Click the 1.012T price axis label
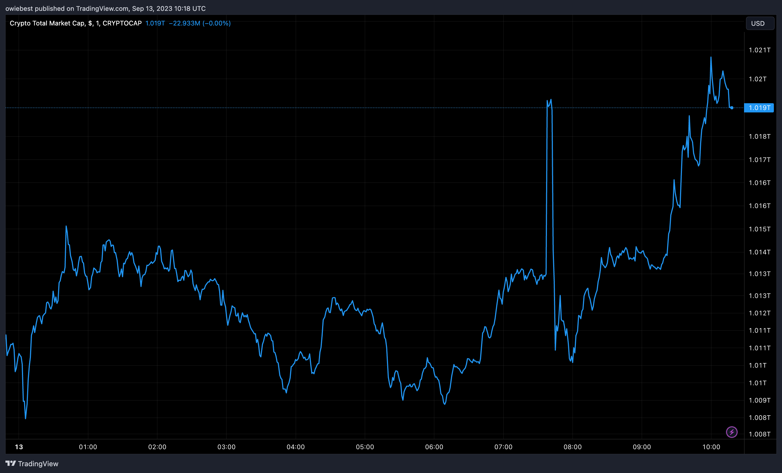 759,313
